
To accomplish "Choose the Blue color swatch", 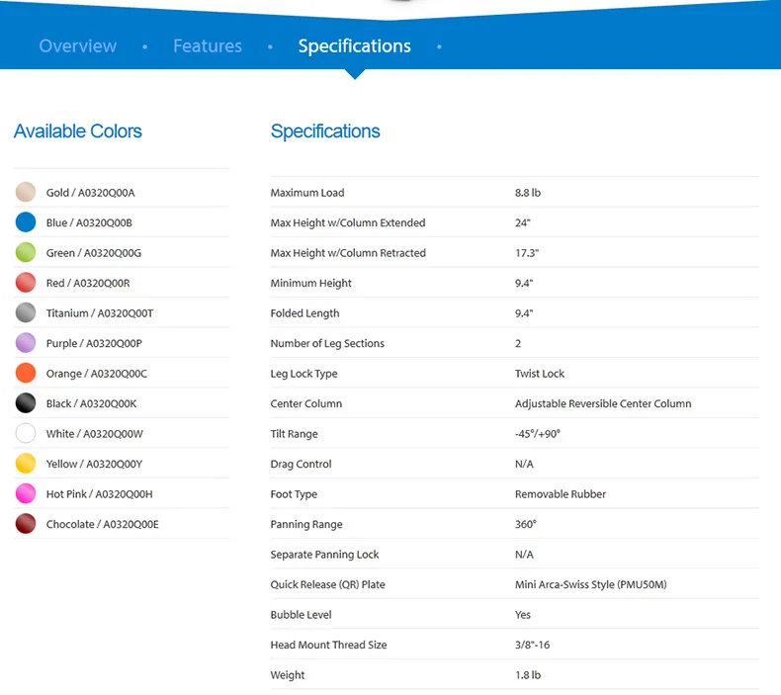I will [x=26, y=222].
